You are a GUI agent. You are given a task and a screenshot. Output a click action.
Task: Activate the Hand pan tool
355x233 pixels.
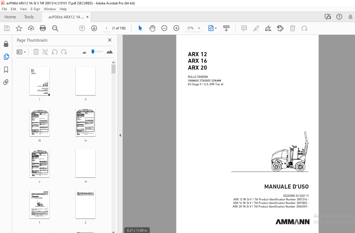pyautogui.click(x=152, y=28)
